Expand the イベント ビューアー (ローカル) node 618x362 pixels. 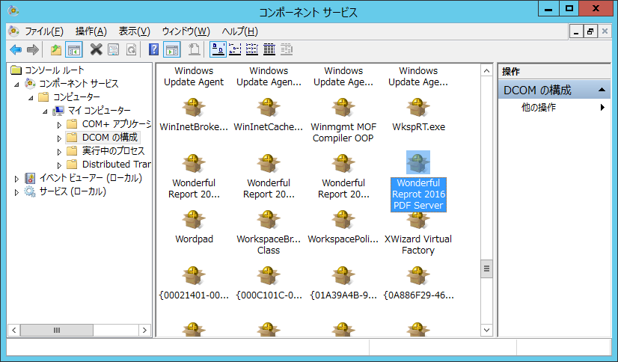16,179
